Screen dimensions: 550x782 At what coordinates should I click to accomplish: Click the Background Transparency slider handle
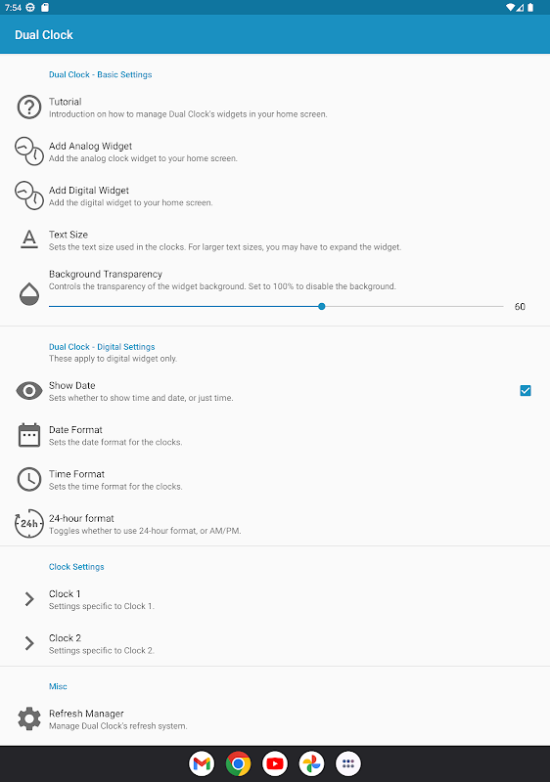tap(322, 306)
